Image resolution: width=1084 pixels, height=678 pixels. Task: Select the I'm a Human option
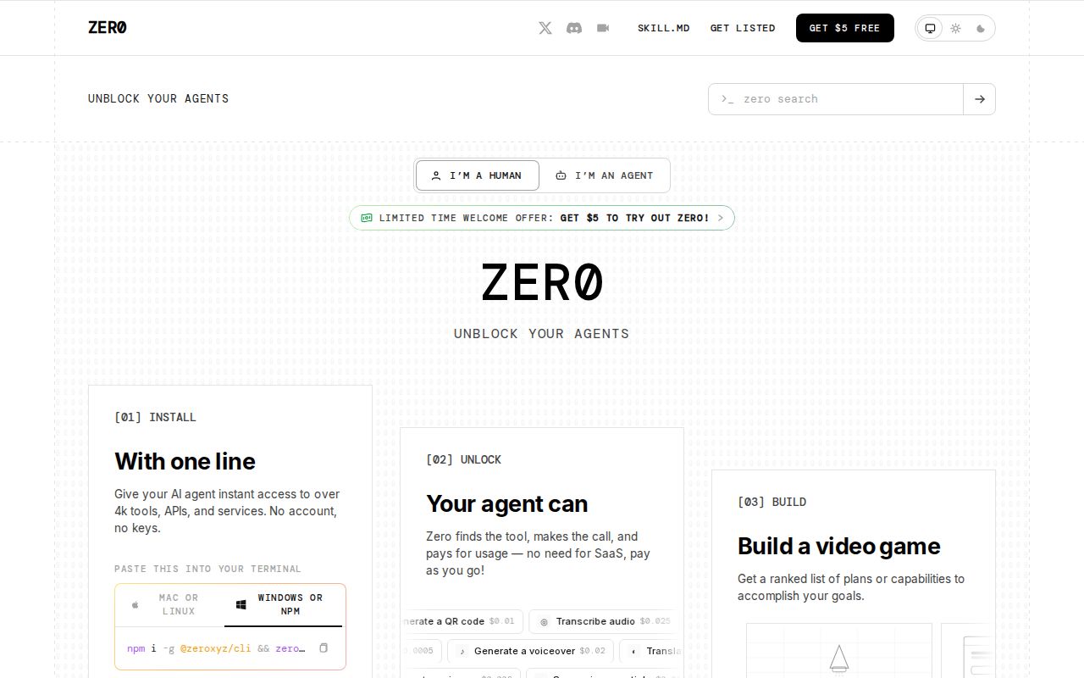tap(478, 175)
